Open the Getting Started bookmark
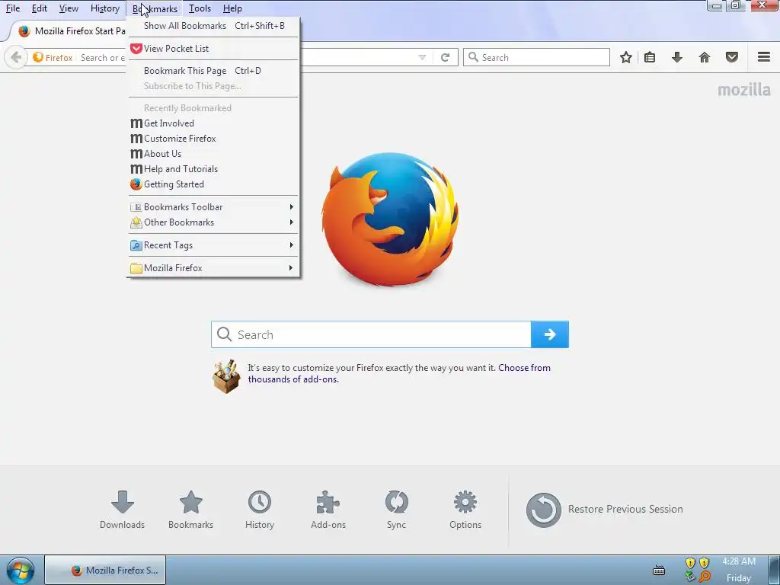The height and width of the screenshot is (585, 780). point(214,184)
